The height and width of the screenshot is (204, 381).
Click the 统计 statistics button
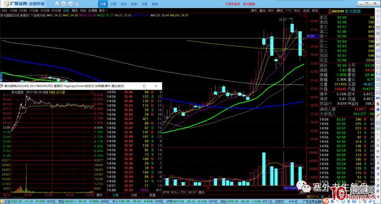(x=271, y=11)
